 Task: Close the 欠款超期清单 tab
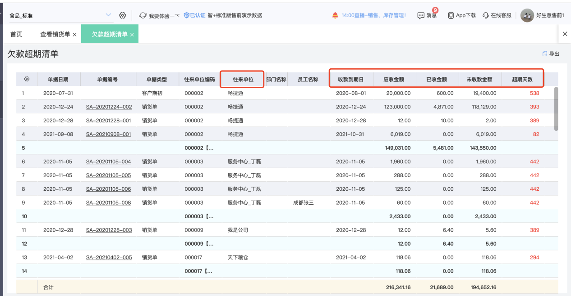[x=132, y=35]
